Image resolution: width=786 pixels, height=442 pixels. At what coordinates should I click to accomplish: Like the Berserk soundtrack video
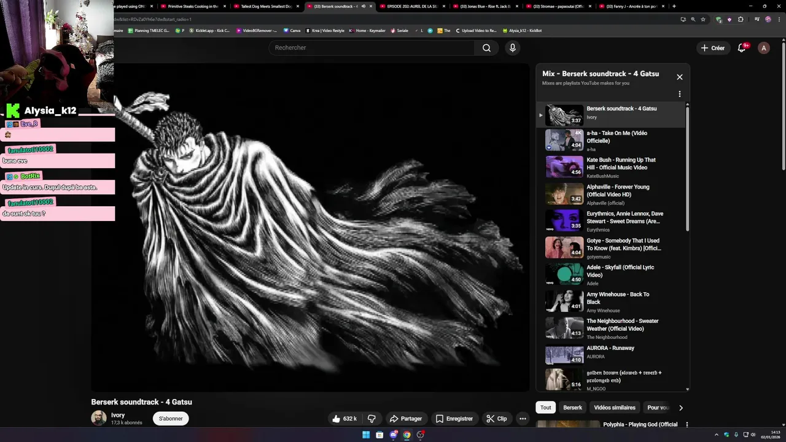click(x=344, y=419)
